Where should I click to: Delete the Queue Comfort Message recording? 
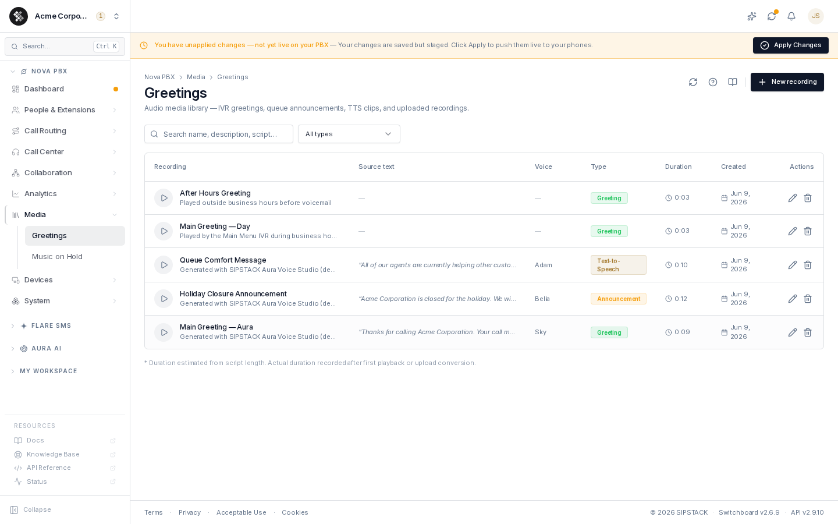(808, 265)
